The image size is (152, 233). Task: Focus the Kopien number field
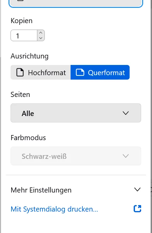[24, 35]
